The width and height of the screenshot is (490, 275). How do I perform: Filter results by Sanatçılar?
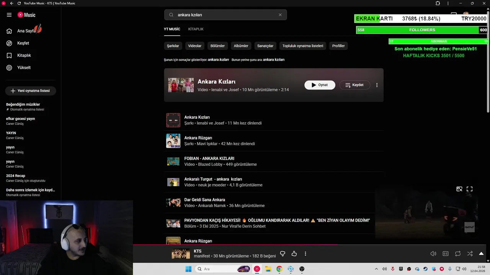coord(265,46)
